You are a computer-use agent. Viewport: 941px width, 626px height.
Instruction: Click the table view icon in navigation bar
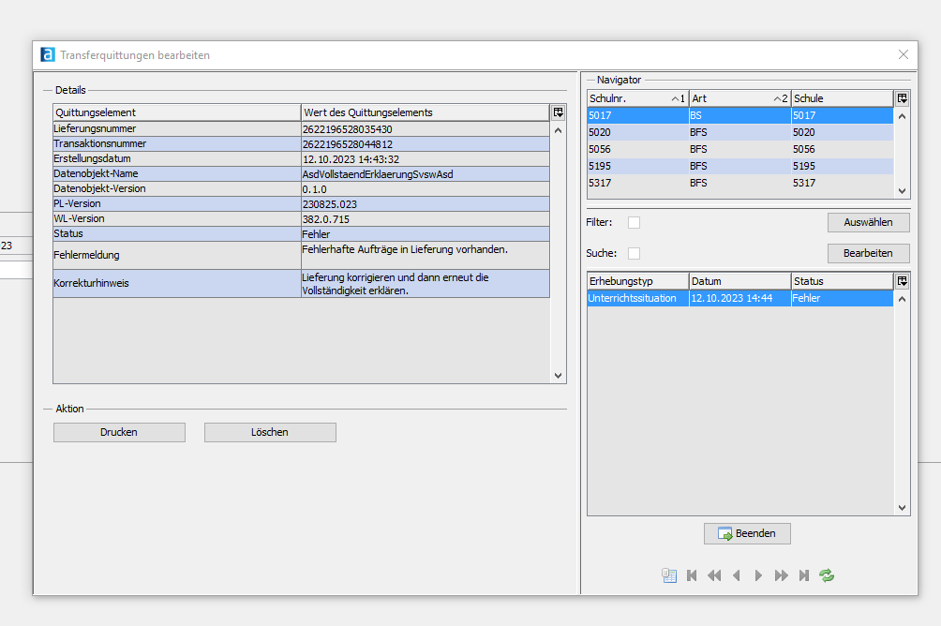tap(669, 575)
